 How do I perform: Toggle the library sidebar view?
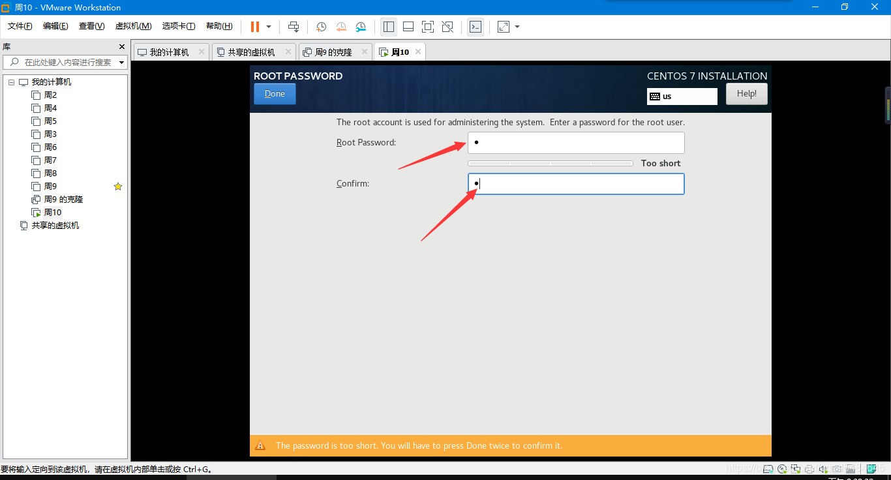point(389,27)
